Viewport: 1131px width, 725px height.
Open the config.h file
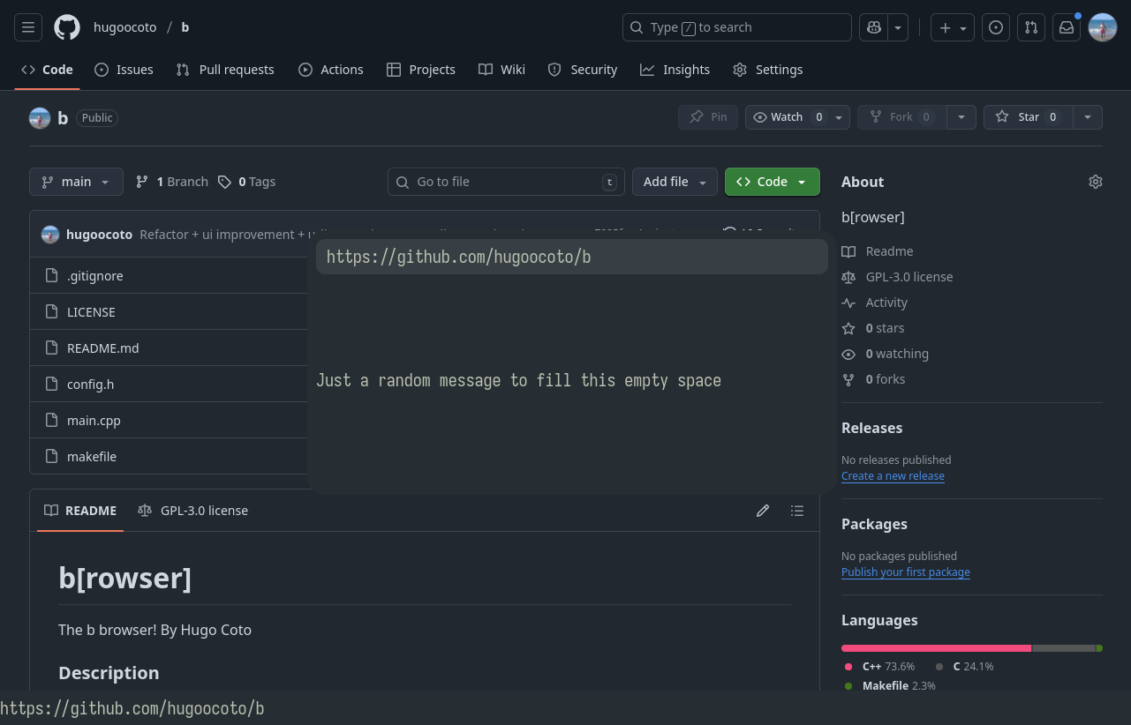tap(90, 385)
